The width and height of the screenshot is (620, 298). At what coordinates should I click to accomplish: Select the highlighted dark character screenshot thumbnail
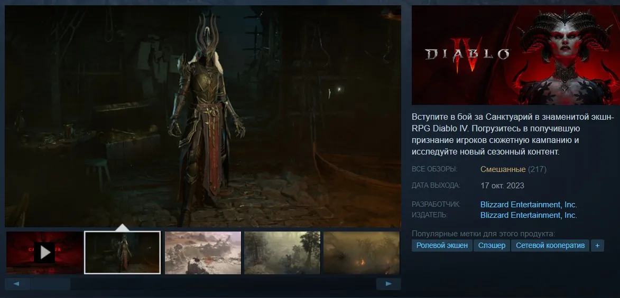[123, 253]
